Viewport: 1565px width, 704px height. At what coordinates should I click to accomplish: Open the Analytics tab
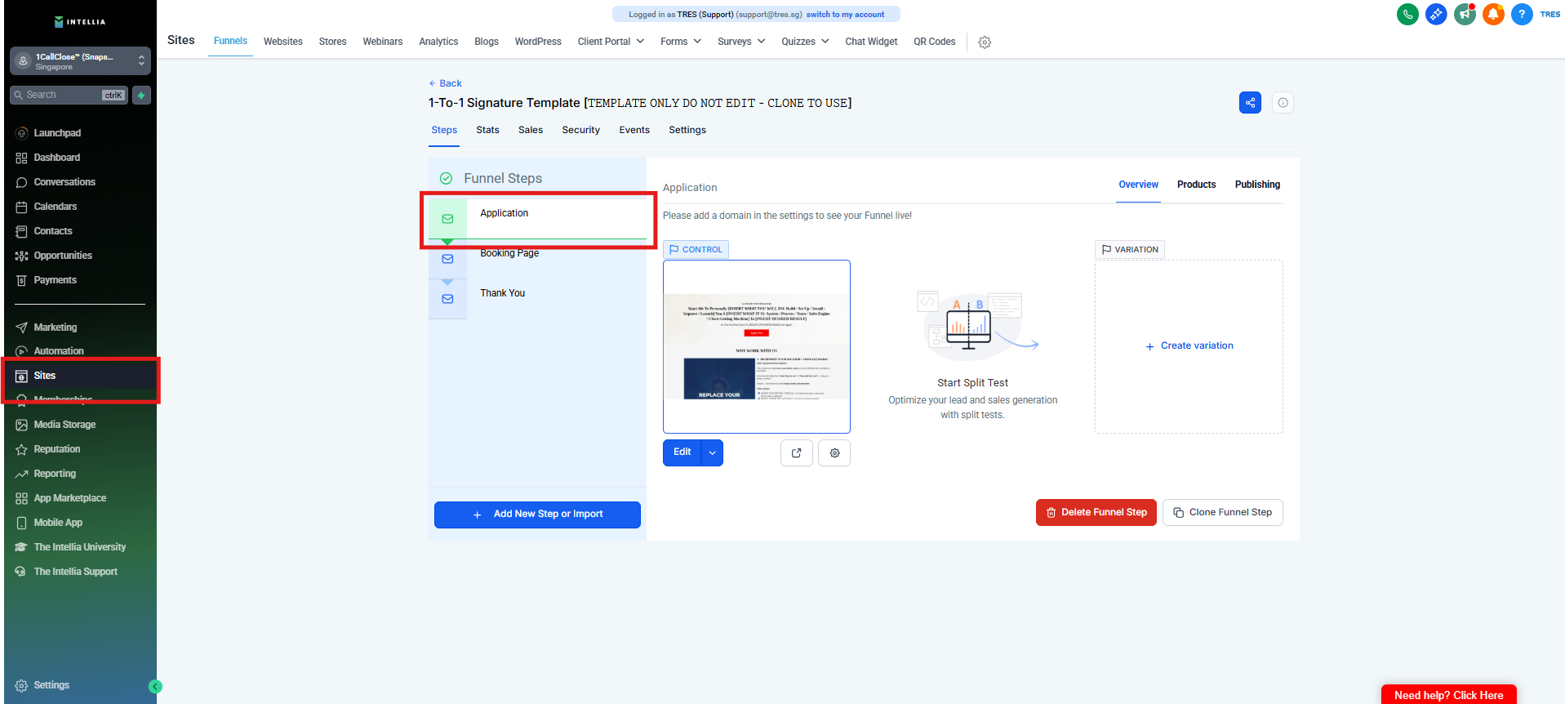(x=438, y=42)
